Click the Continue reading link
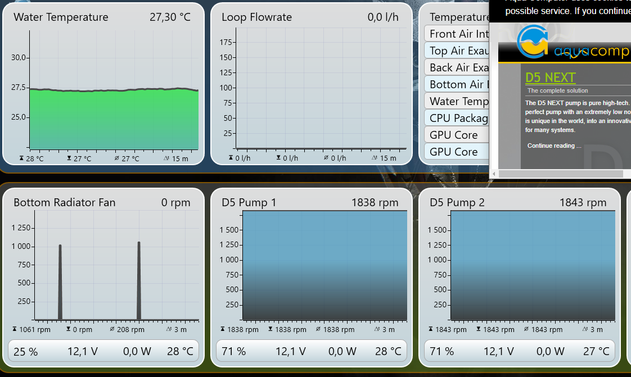 click(x=554, y=146)
